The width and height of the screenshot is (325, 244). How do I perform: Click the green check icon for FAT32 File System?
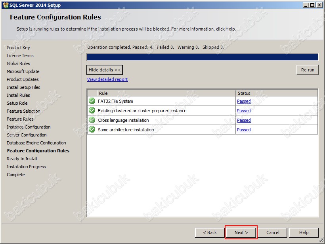[92, 101]
